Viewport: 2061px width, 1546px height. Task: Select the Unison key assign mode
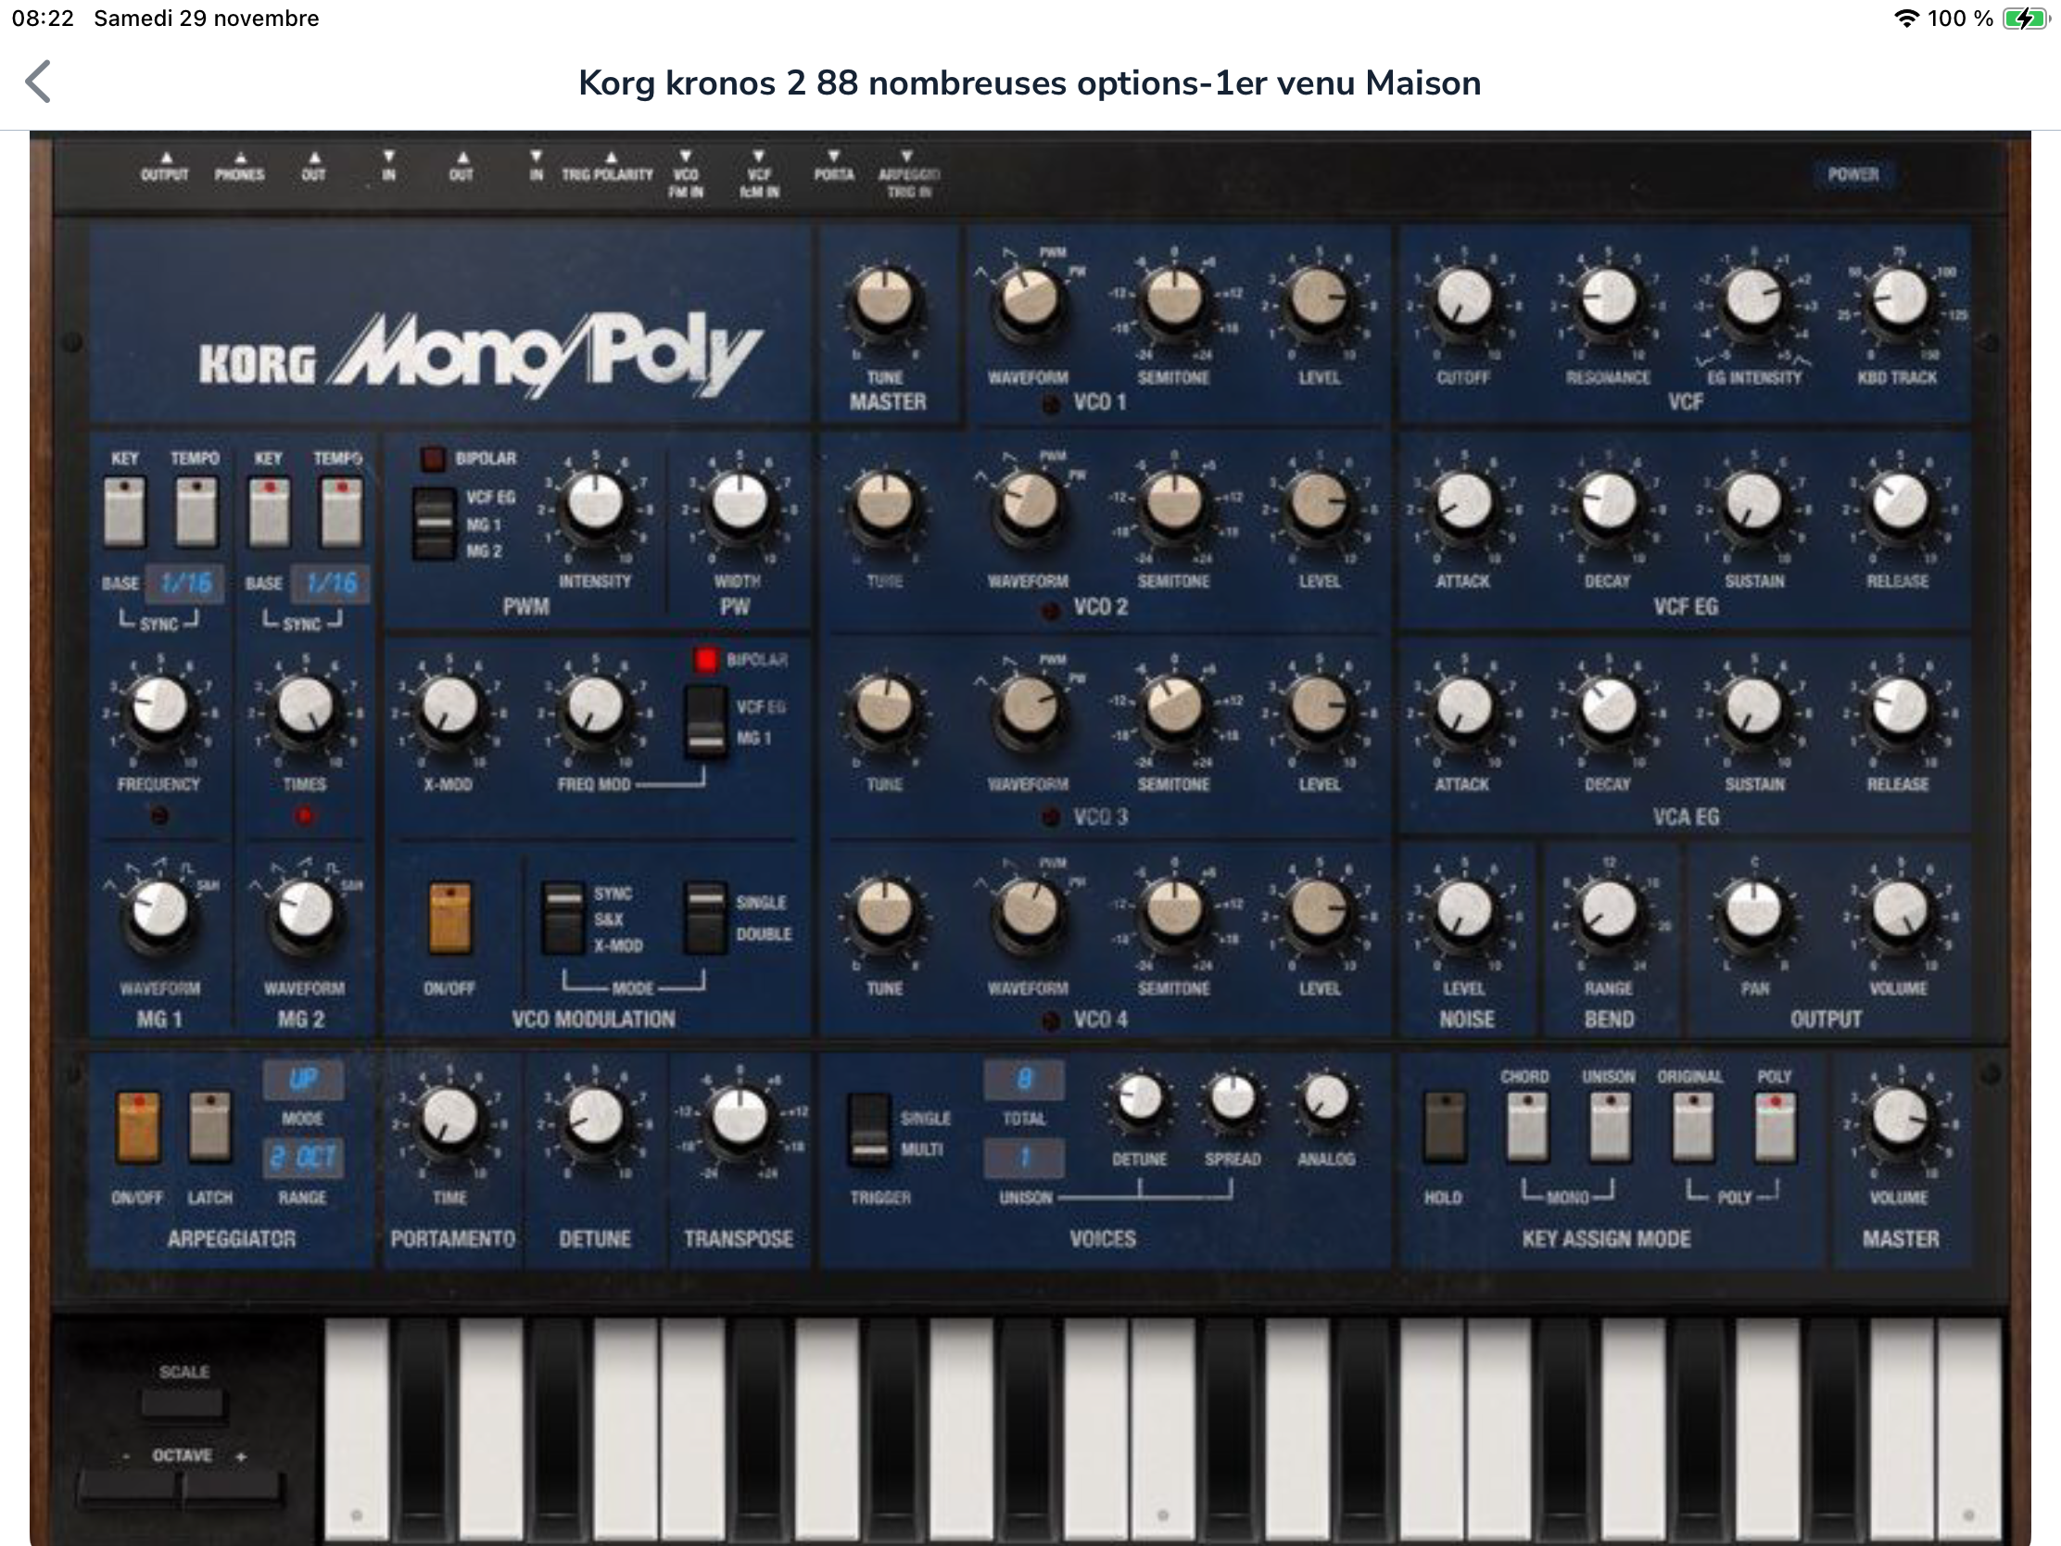(x=1609, y=1129)
